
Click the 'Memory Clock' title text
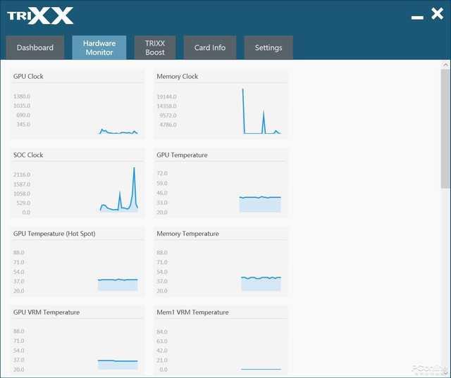(x=177, y=77)
